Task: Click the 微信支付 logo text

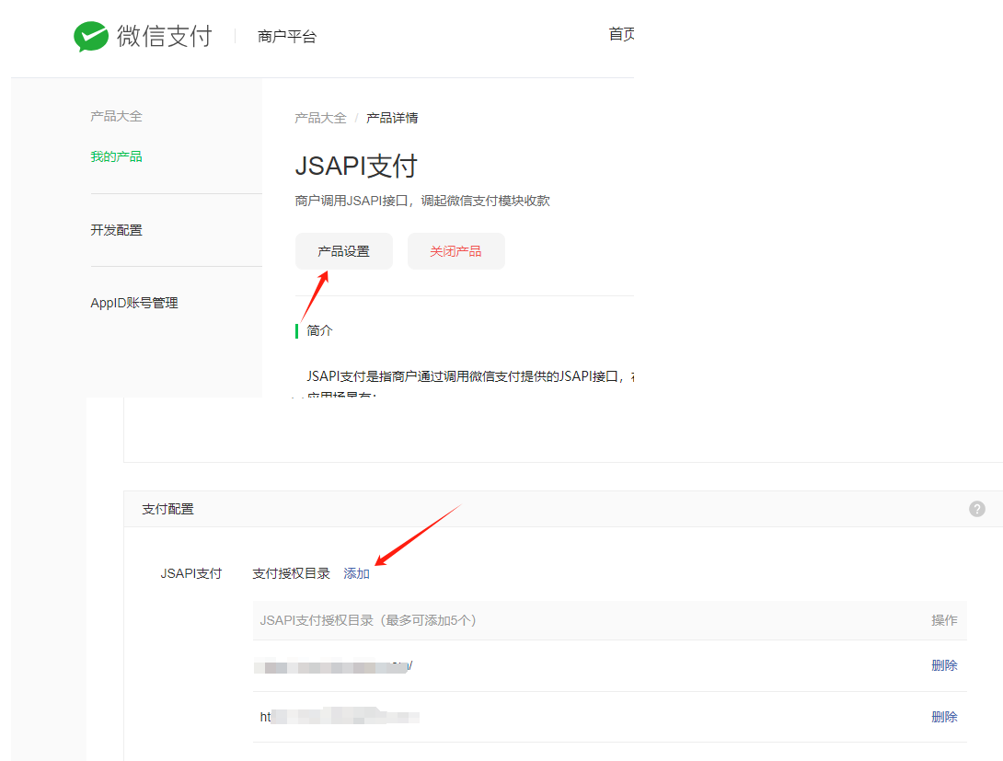Action: 165,37
